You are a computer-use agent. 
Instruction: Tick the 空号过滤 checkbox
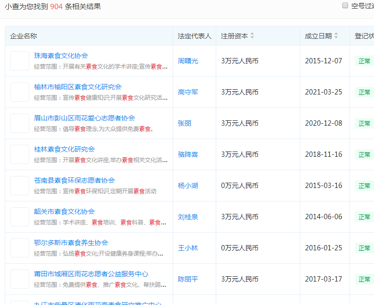pos(345,5)
